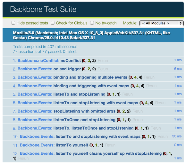Click the Check for Globals label
This screenshot has width=186, height=163.
[72, 23]
